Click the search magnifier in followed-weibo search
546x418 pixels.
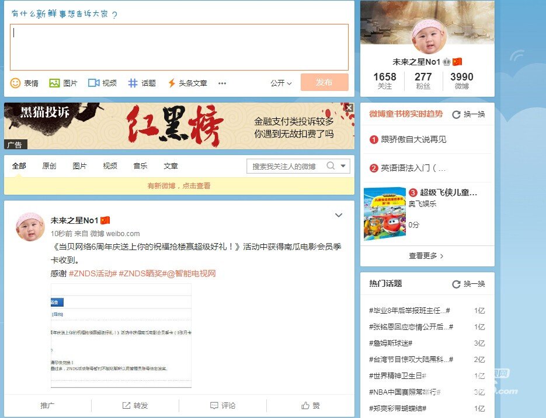[331, 166]
